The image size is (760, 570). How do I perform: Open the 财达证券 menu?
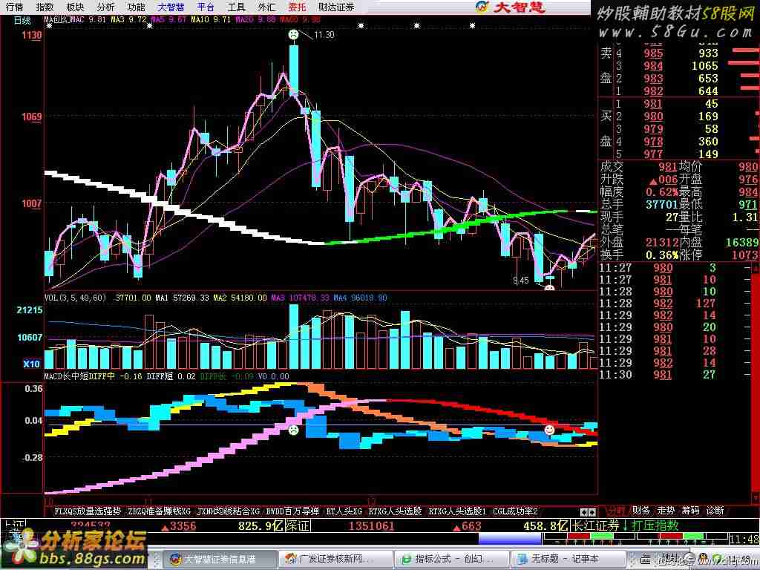pyautogui.click(x=336, y=7)
